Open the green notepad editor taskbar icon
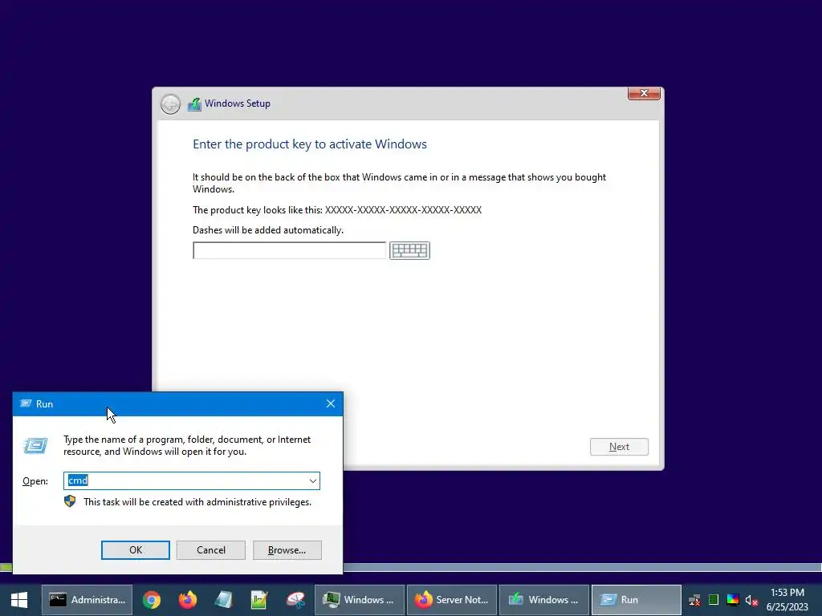The height and width of the screenshot is (616, 822). (259, 600)
